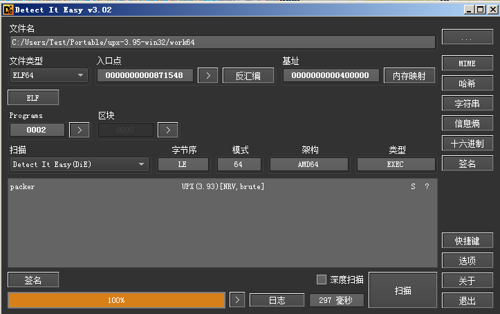Click the 关于 about button
This screenshot has width=500, height=314.
(x=467, y=281)
